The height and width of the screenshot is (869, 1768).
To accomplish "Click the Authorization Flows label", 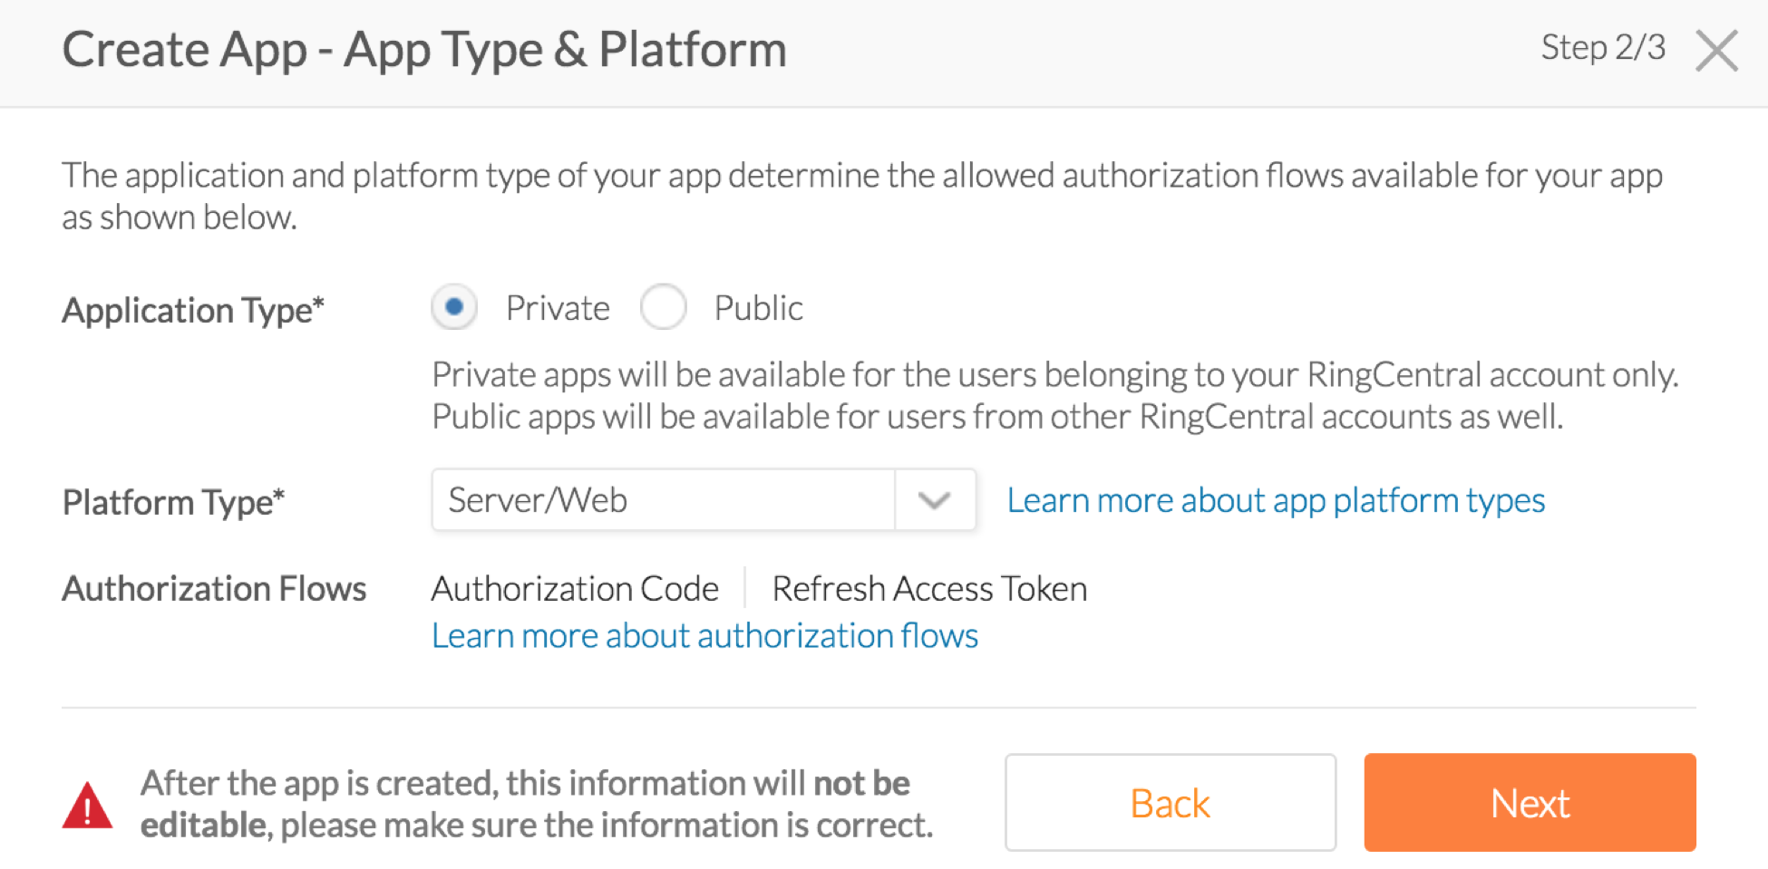I will click(214, 589).
